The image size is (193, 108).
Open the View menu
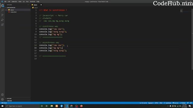[20, 1]
